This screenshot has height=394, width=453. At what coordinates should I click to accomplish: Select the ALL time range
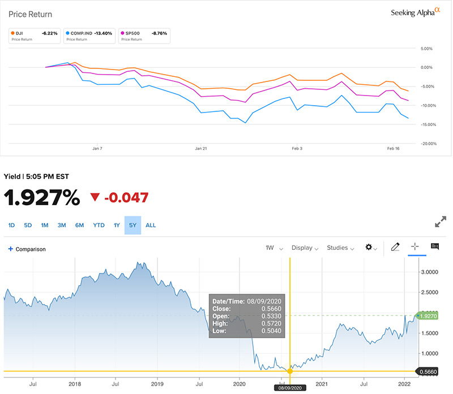(x=151, y=225)
